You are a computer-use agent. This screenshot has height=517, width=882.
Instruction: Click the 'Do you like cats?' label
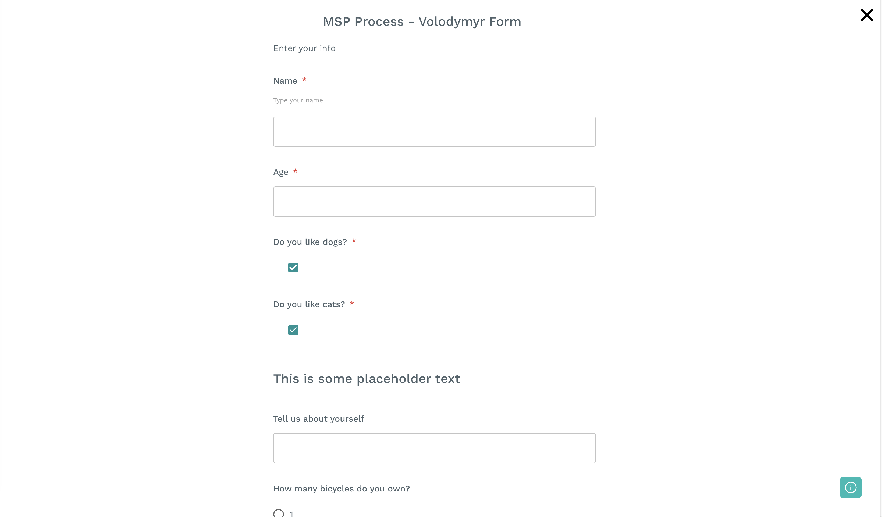coord(309,304)
